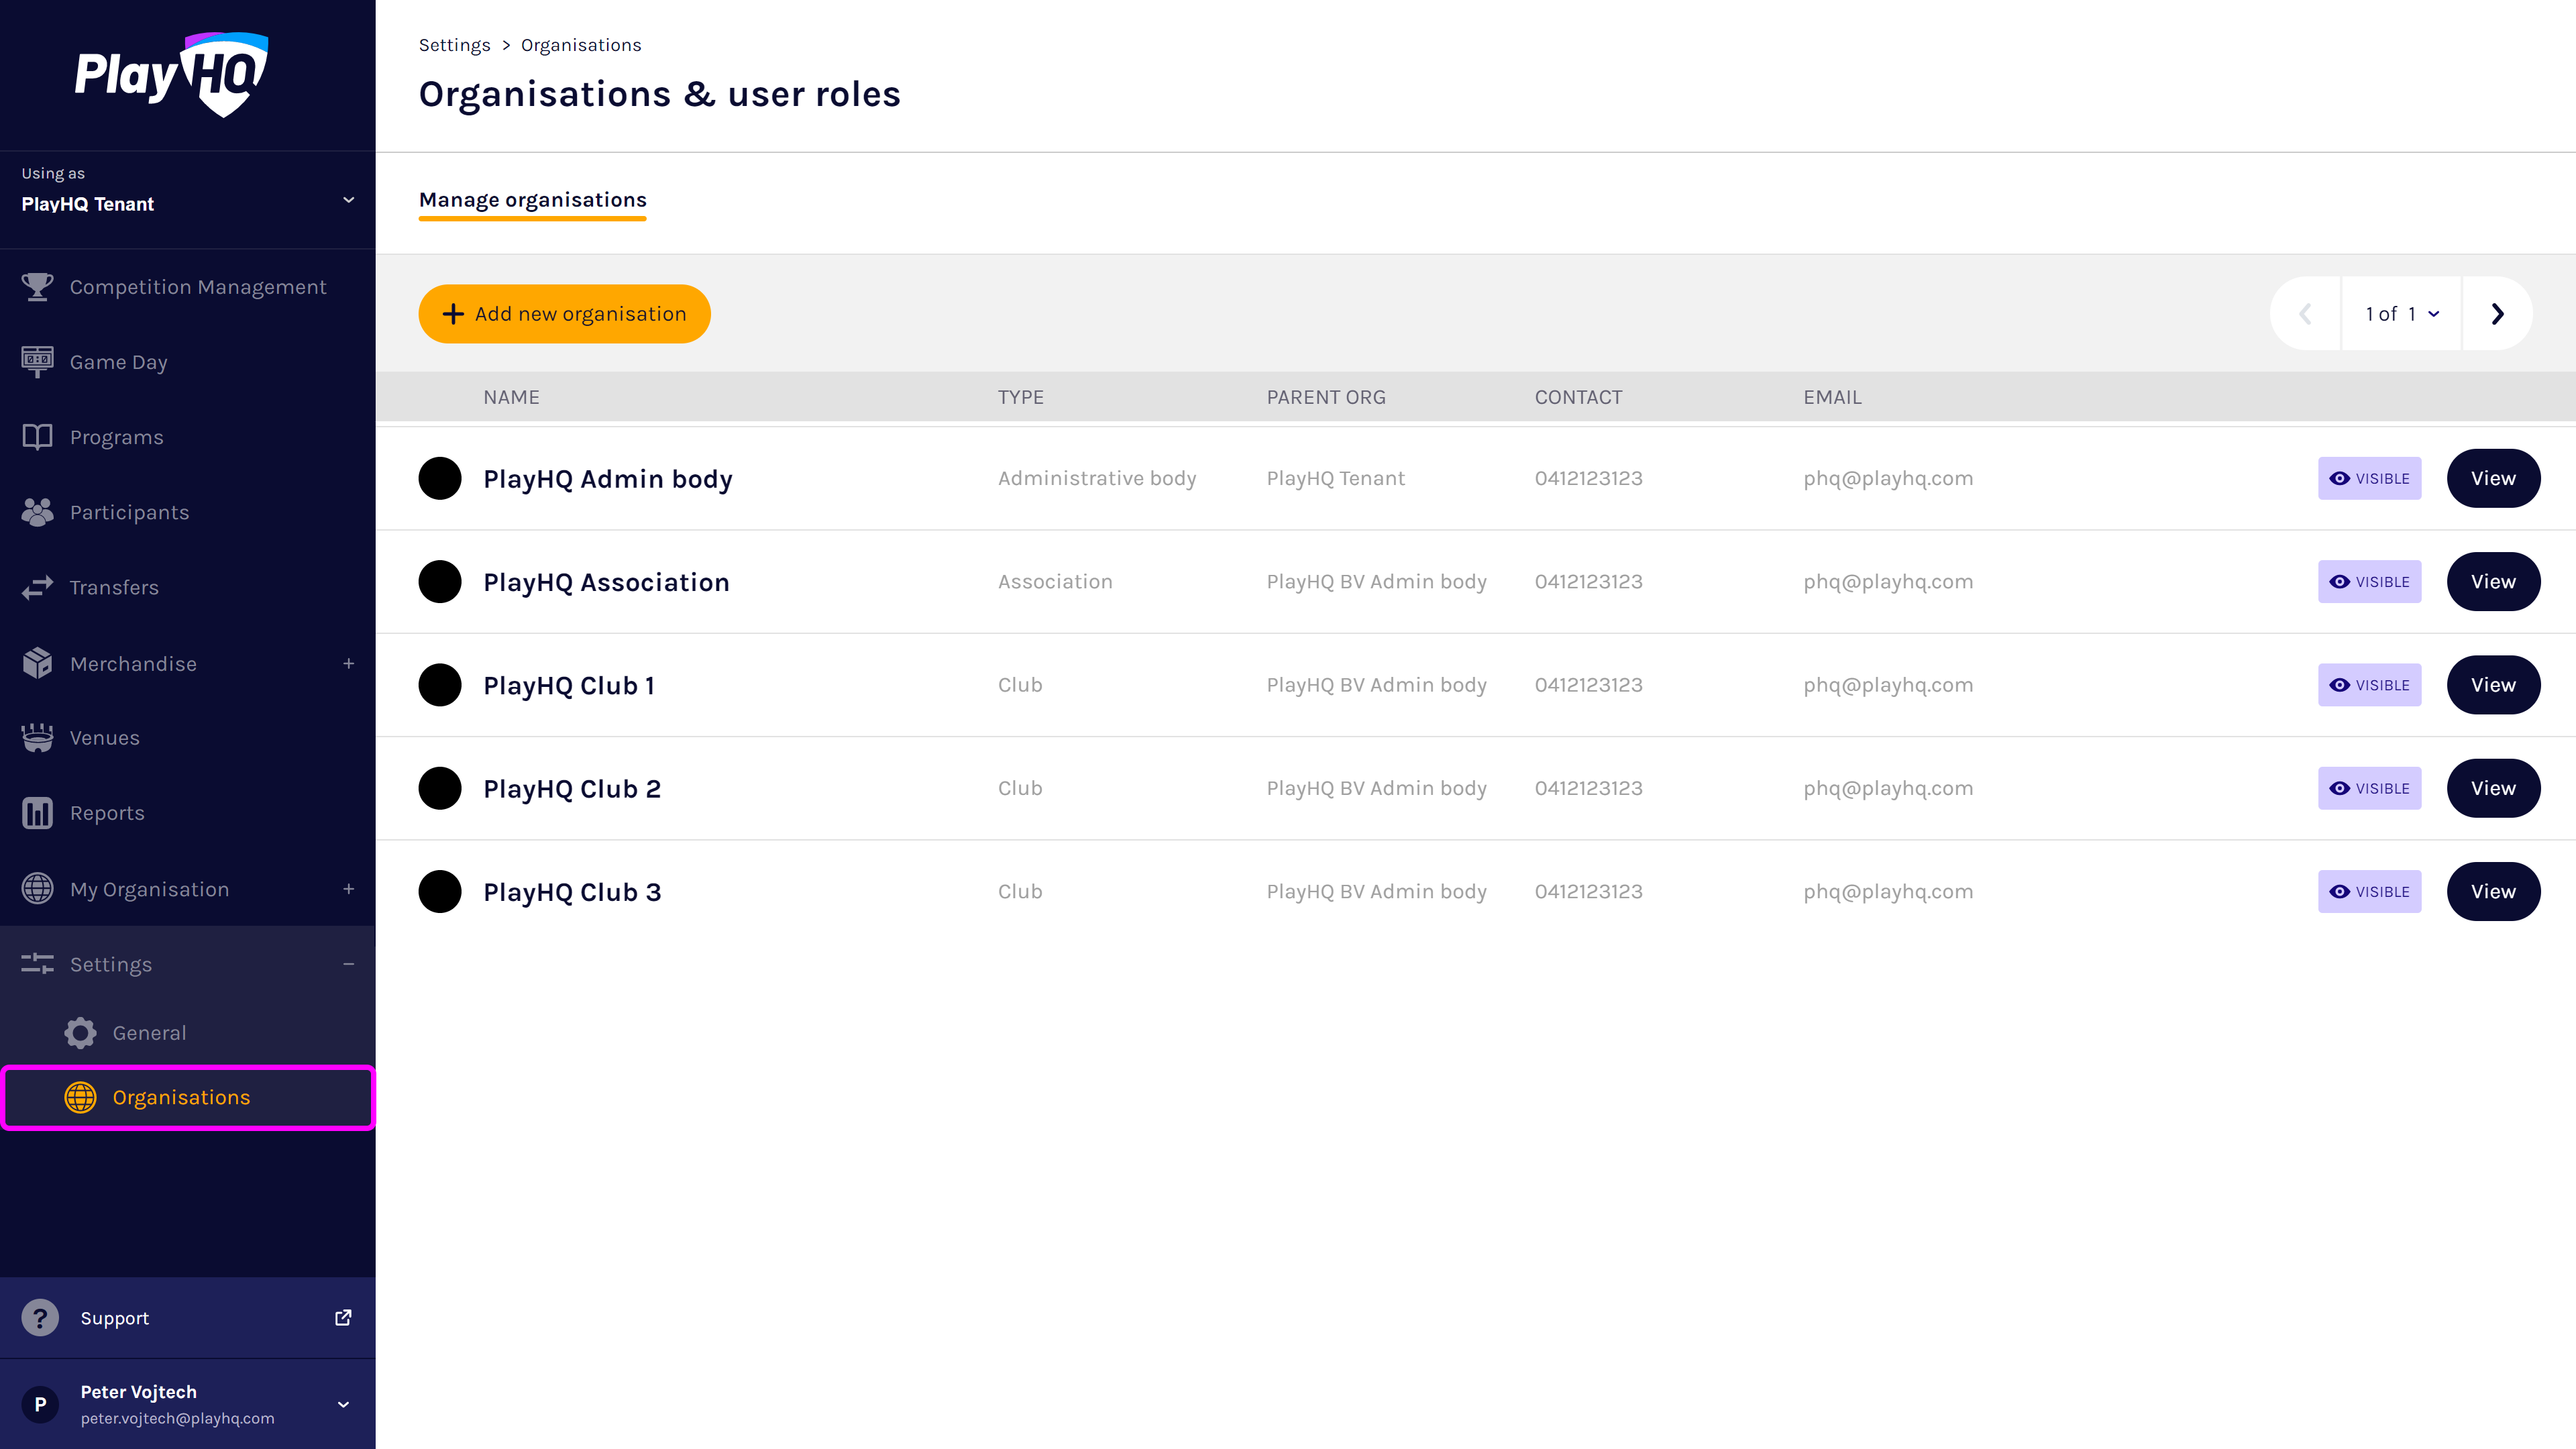Go to previous page arrow
The height and width of the screenshot is (1449, 2576).
(2305, 314)
